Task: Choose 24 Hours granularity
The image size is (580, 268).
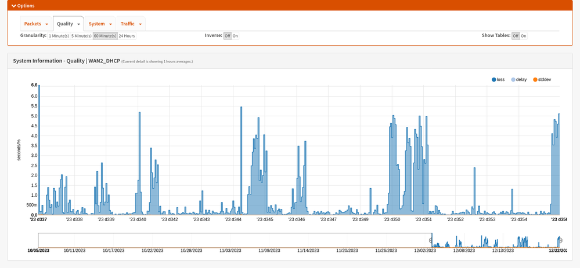Action: (127, 36)
